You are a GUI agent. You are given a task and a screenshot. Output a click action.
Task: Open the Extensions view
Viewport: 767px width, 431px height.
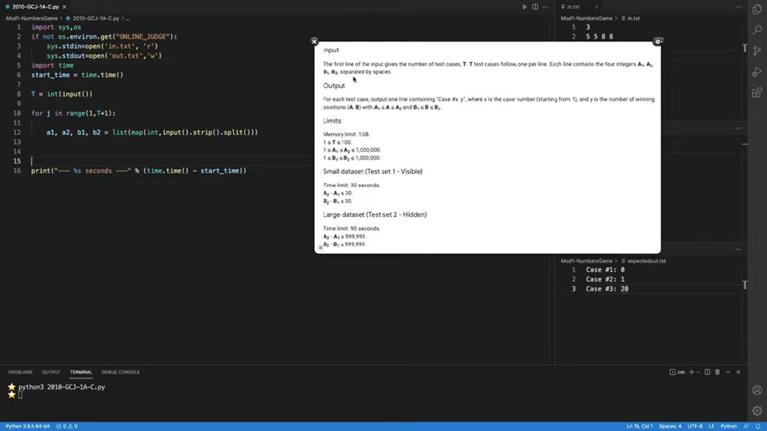(757, 93)
